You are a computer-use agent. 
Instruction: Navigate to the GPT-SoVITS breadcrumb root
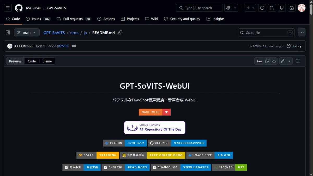[54, 33]
